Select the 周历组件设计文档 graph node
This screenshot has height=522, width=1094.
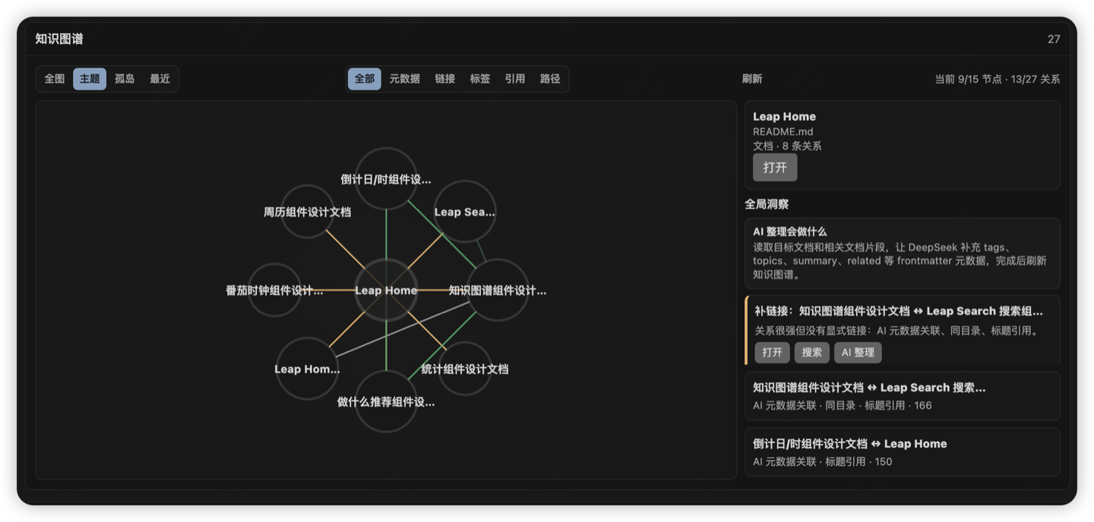click(308, 212)
